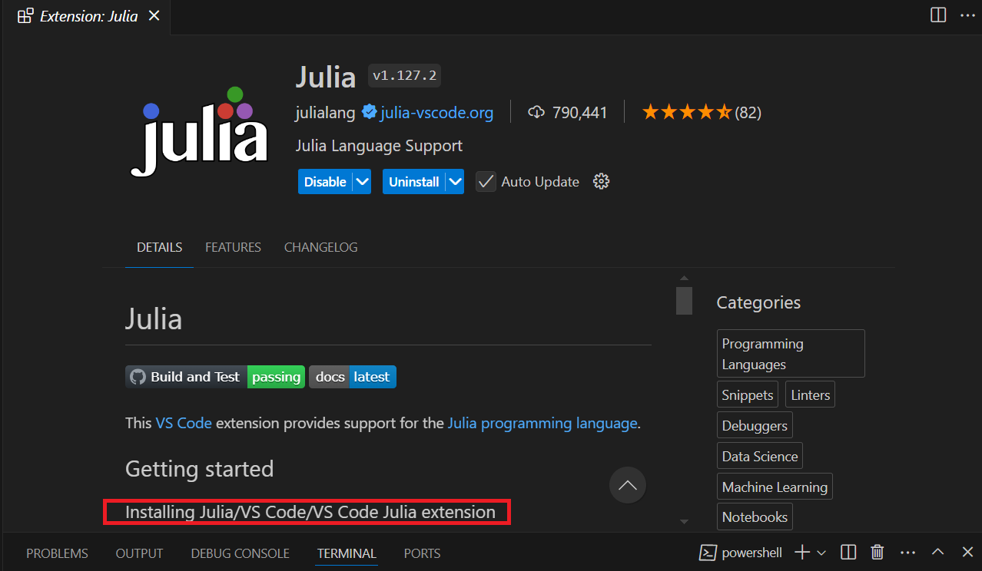Click the (82) ratings count
The width and height of the screenshot is (982, 571).
(x=748, y=113)
